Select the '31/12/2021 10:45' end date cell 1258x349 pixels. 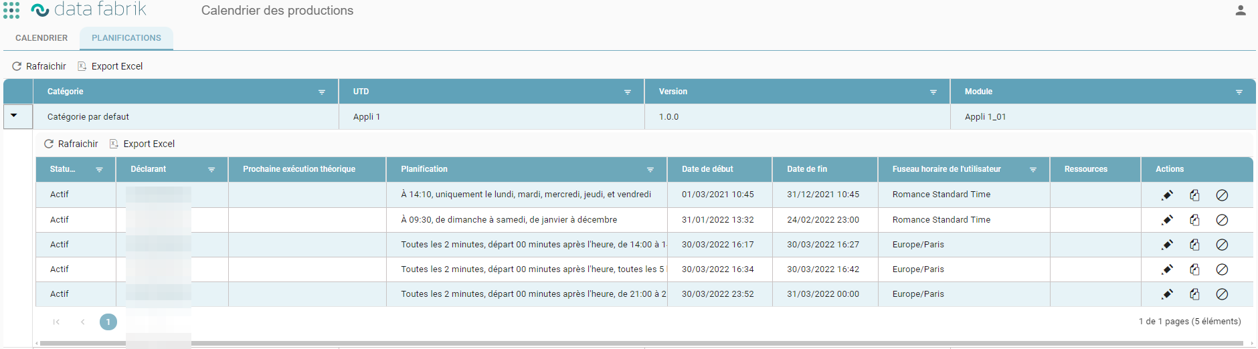point(825,195)
